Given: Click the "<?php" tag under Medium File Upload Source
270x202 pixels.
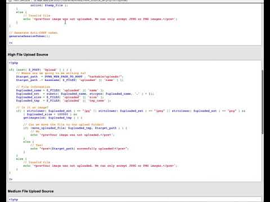Looking at the screenshot, I should tap(13, 200).
